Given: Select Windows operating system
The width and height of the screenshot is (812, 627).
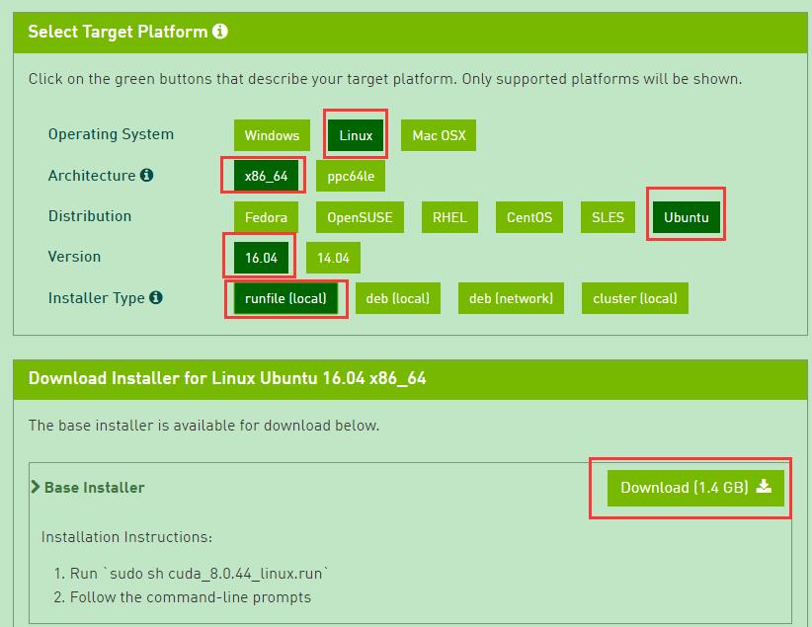Looking at the screenshot, I should click(272, 135).
